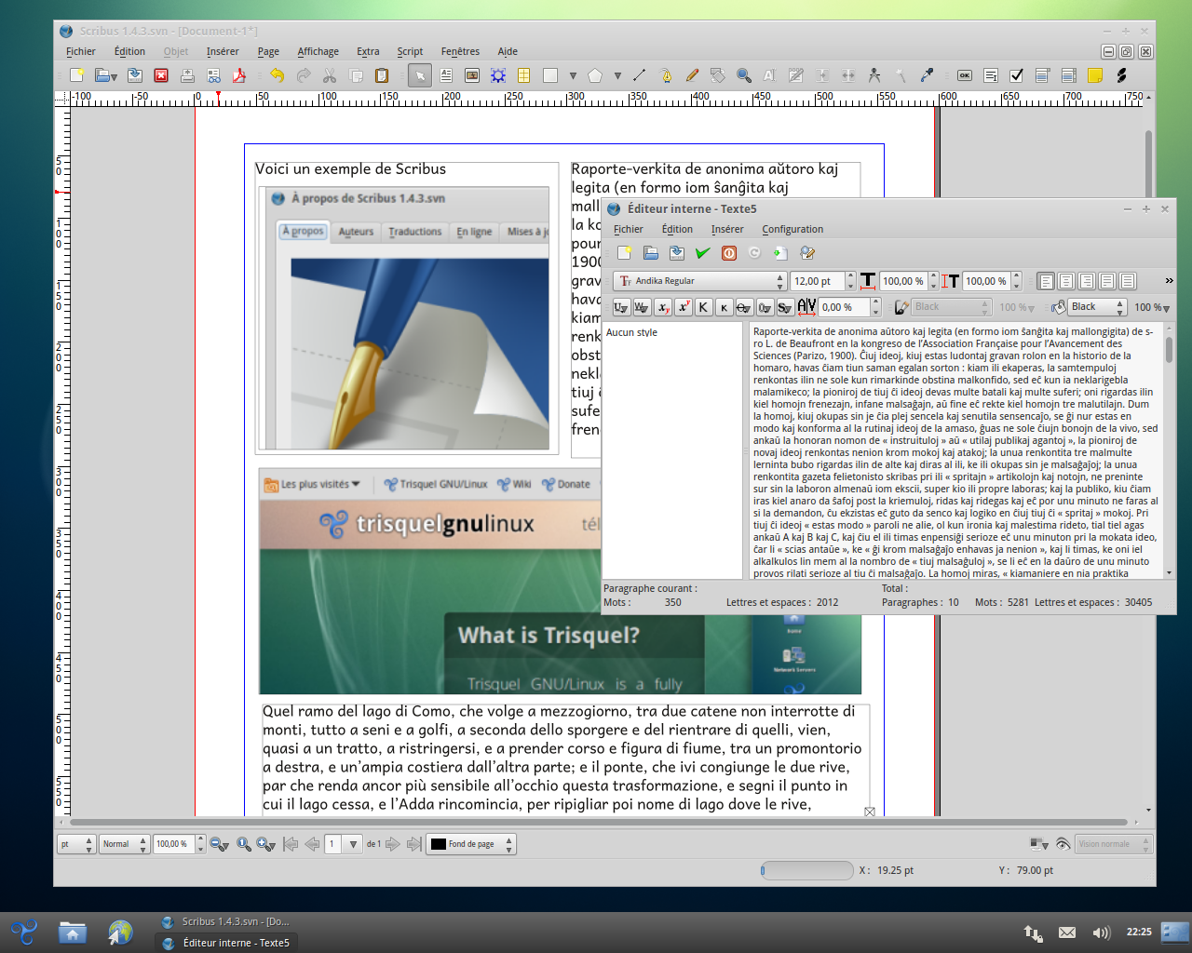The image size is (1192, 953).
Task: Click the zoom out magnifier in status bar
Action: 219,844
